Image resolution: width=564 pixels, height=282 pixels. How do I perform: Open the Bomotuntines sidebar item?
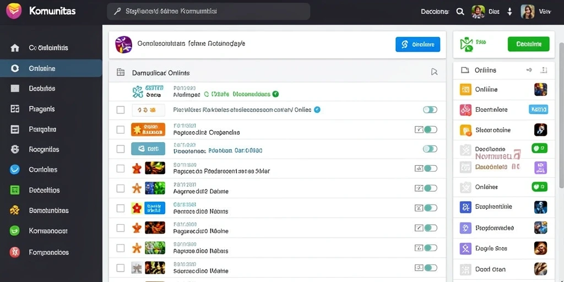[x=48, y=210]
